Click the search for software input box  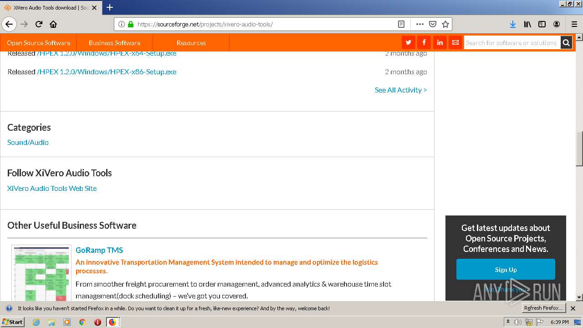512,43
